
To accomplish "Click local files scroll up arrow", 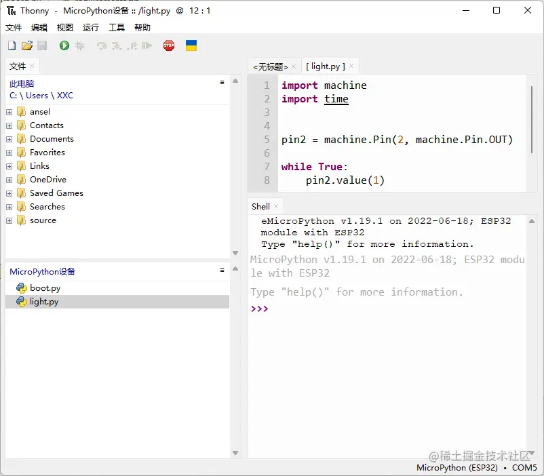I will coord(235,81).
